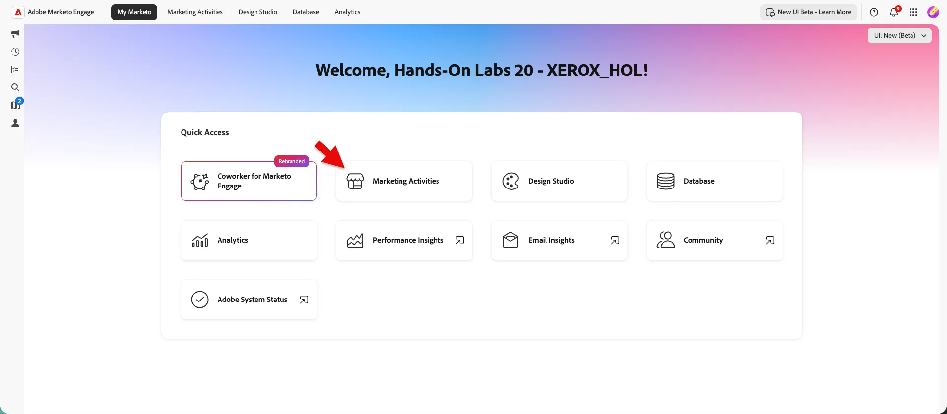Open the Adobe System Status card
The height and width of the screenshot is (414, 947).
pyautogui.click(x=249, y=300)
